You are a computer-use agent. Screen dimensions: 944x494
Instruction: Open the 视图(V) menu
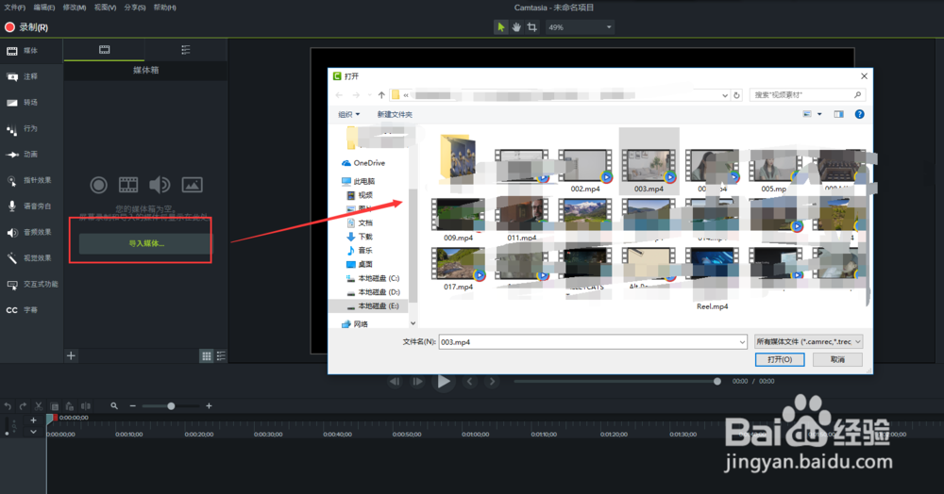105,8
